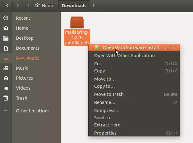Screen dimensions: 193x143
Task: Select Downloads label in the sidebar
Action: pos(27,58)
